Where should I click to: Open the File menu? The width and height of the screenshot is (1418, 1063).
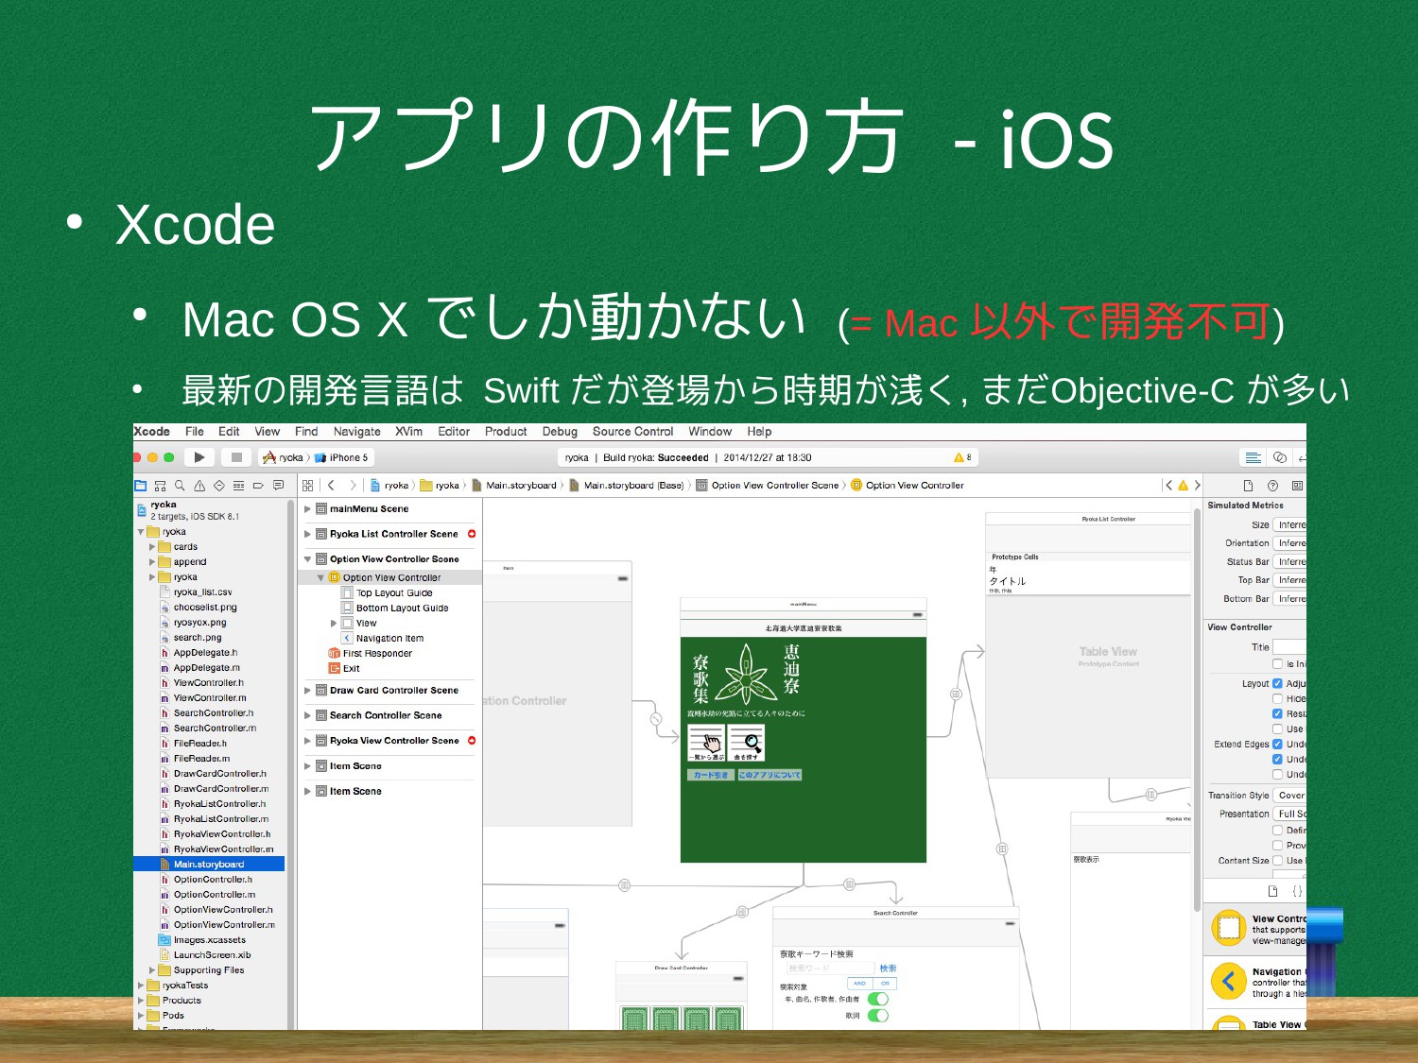pos(195,432)
